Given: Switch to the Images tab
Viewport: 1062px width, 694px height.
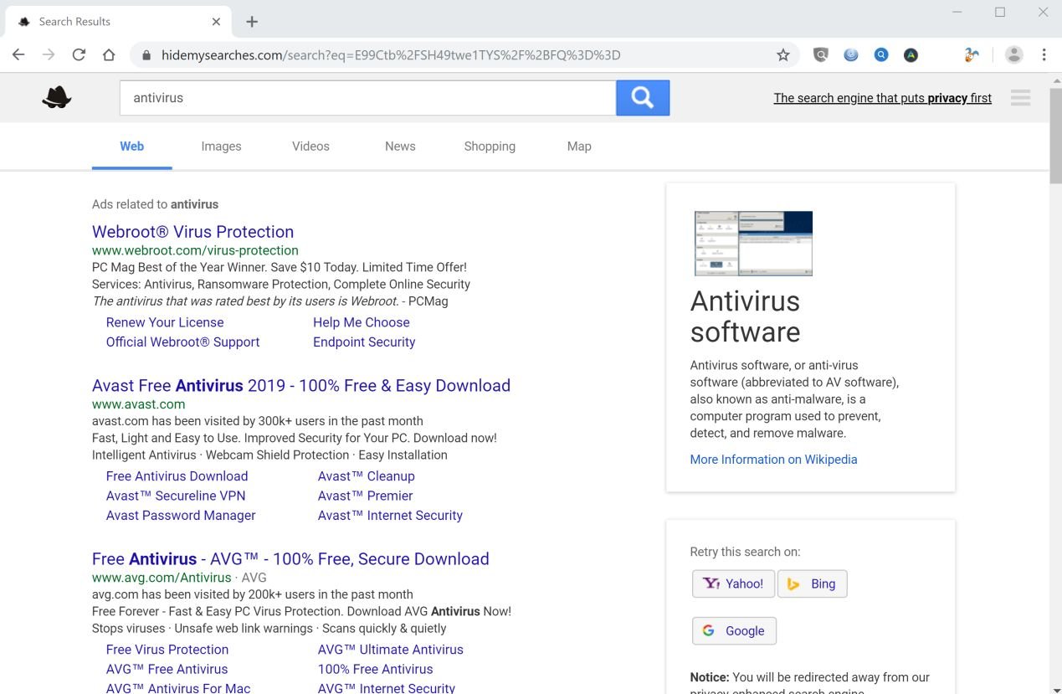Looking at the screenshot, I should (x=221, y=147).
